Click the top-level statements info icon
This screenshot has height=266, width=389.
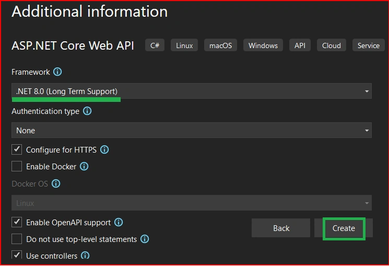point(145,239)
